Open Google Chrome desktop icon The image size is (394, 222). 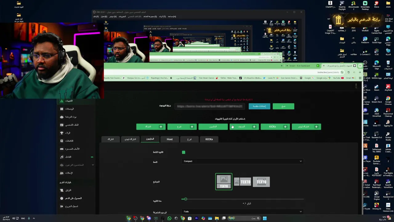click(x=388, y=100)
